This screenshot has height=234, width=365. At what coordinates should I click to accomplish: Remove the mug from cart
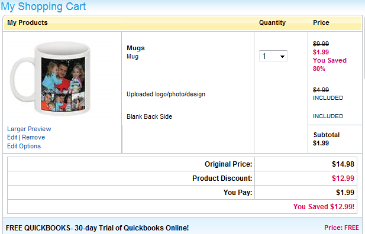34,137
